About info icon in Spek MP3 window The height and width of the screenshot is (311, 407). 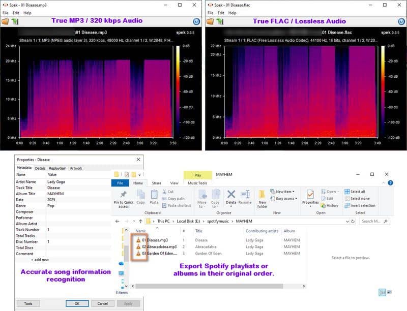click(196, 21)
